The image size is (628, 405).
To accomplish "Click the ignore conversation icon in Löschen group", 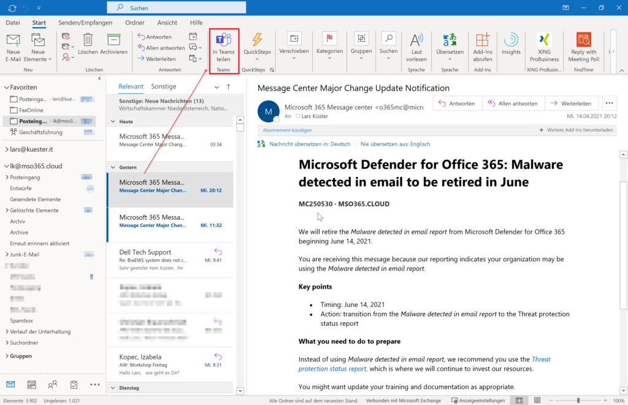I will point(66,36).
